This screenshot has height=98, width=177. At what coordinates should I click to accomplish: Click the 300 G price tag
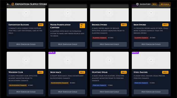(x=165, y=25)
